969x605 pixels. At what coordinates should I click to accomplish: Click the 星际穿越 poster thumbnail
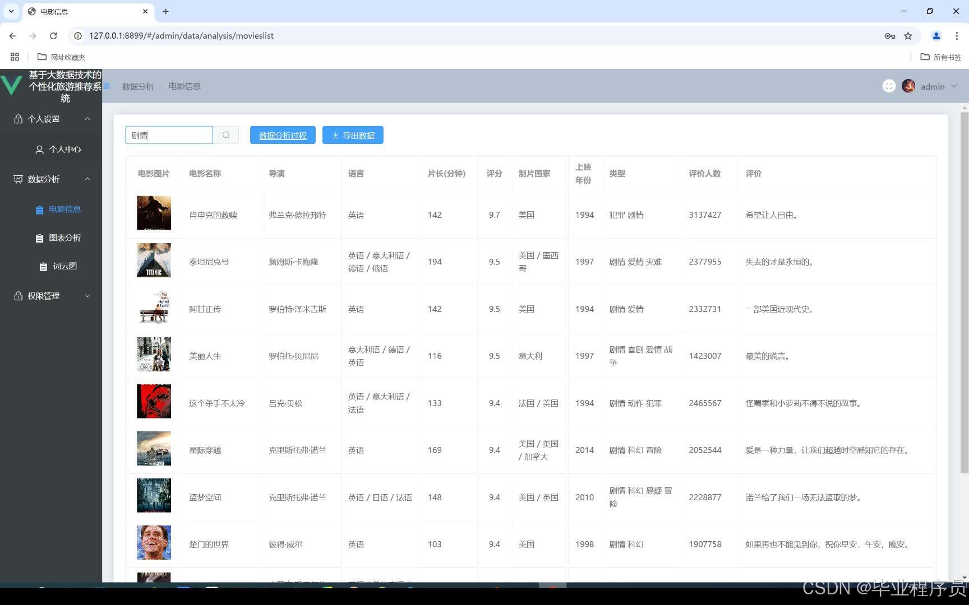tap(154, 448)
